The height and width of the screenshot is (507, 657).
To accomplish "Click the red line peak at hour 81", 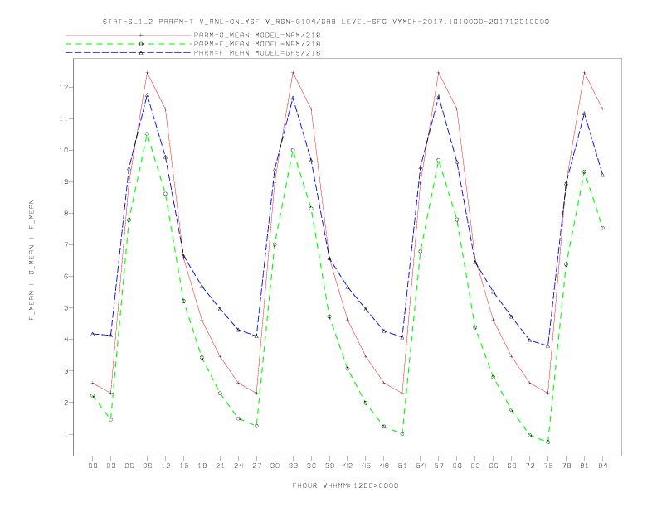I will pos(585,73).
